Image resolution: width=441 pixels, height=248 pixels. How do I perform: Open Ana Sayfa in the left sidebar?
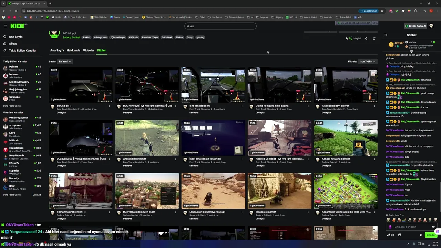click(13, 37)
